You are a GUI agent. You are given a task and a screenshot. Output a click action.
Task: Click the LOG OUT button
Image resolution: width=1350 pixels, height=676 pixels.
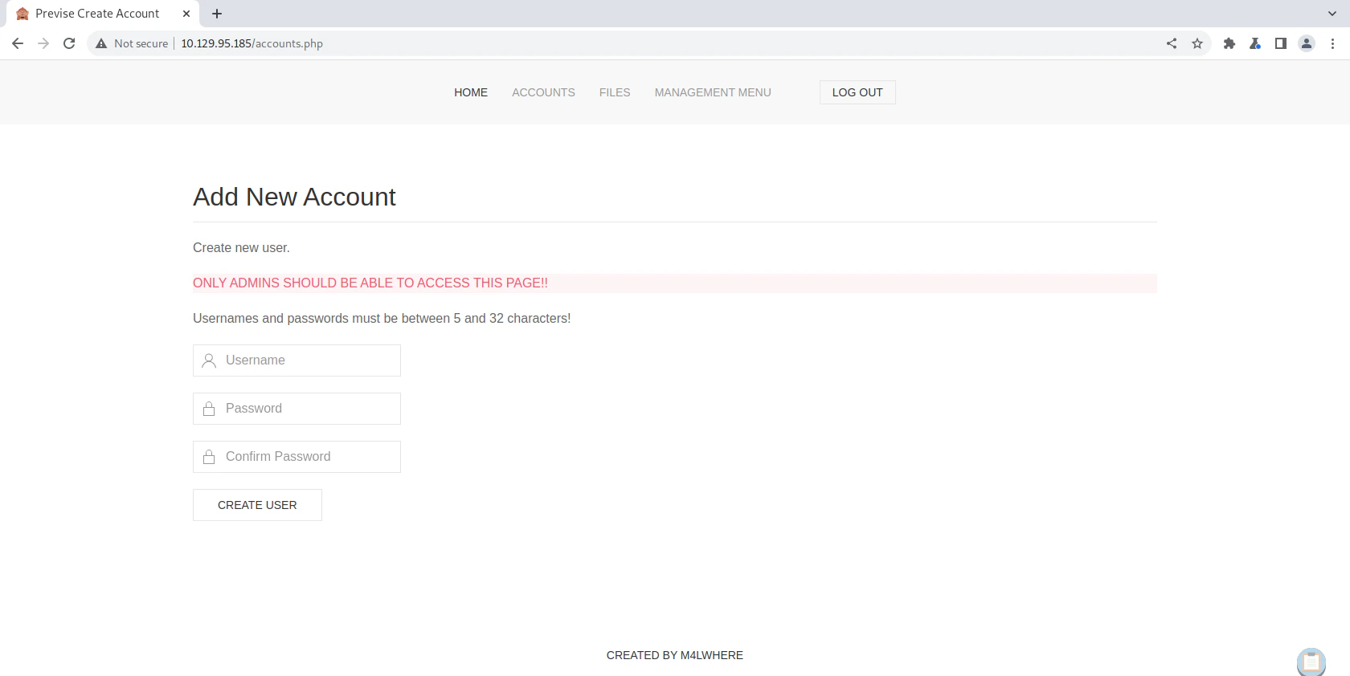857,92
